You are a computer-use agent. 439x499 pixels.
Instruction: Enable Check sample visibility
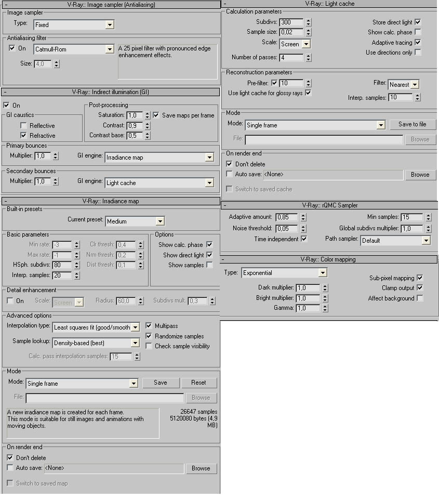149,346
